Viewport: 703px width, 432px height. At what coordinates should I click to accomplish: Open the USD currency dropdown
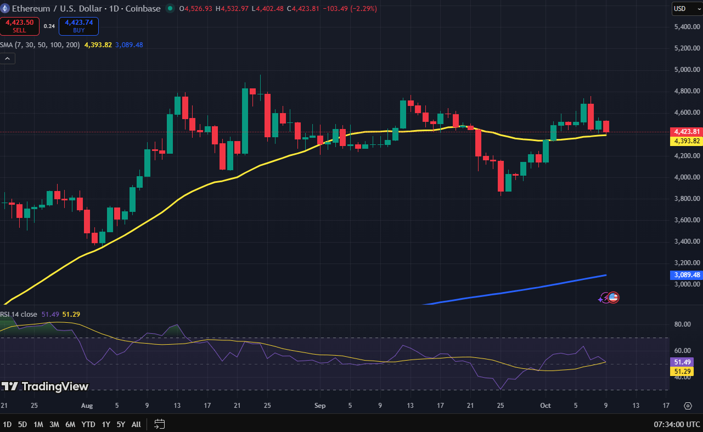tap(687, 9)
